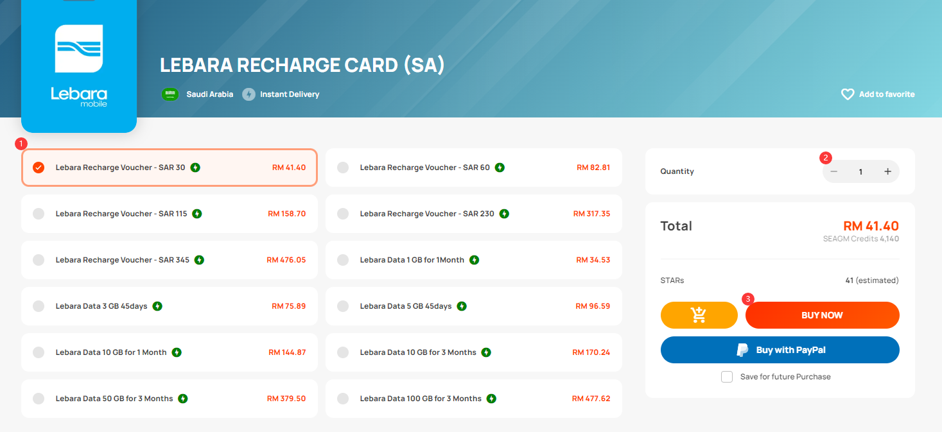The width and height of the screenshot is (942, 432).
Task: Select Lebara Data 10 GB for 1 Month radio
Action: click(x=39, y=352)
